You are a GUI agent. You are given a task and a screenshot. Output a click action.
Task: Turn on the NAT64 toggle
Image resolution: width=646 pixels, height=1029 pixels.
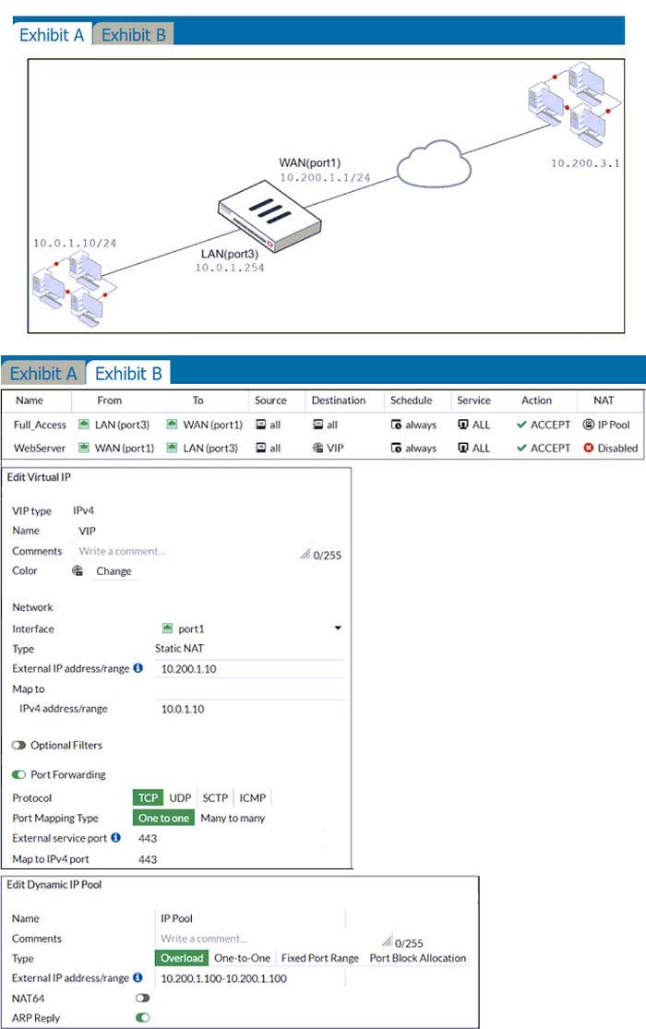click(143, 998)
